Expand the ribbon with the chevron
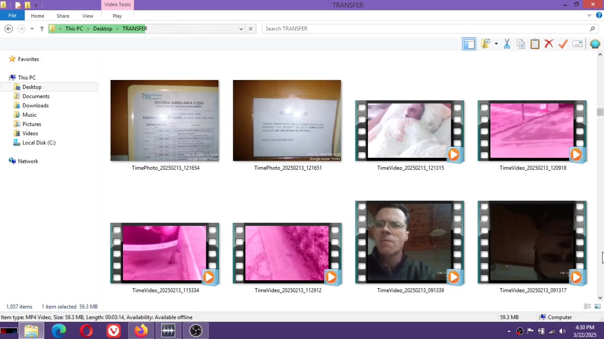Image resolution: width=604 pixels, height=339 pixels. point(589,16)
